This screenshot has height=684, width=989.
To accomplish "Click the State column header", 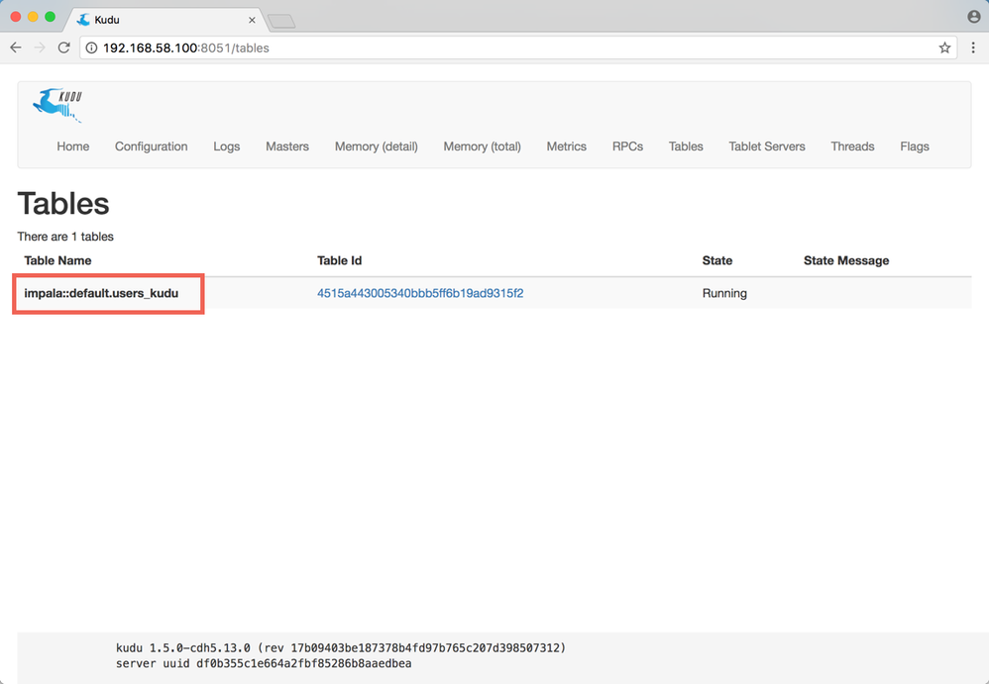I will click(x=717, y=260).
